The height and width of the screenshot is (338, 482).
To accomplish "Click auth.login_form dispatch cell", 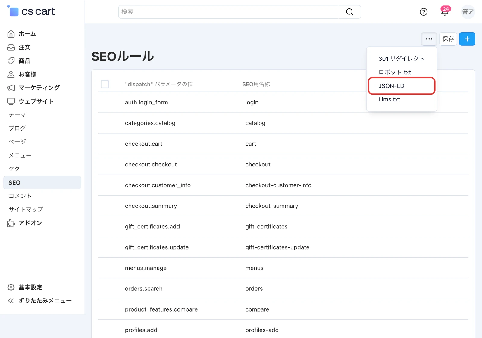I will [x=146, y=102].
